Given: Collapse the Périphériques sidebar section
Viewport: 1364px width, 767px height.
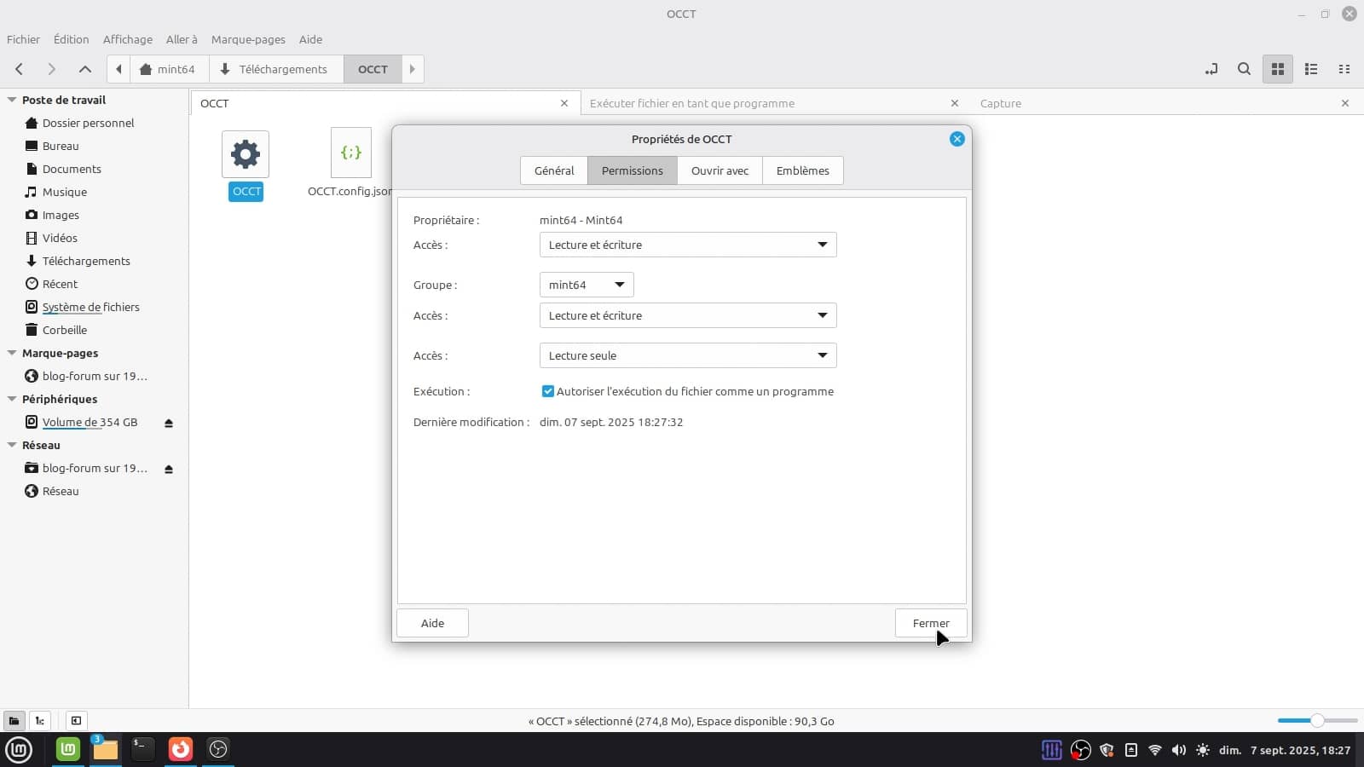Looking at the screenshot, I should [12, 399].
